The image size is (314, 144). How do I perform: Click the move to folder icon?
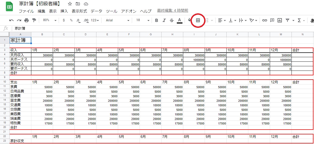pos(78,4)
